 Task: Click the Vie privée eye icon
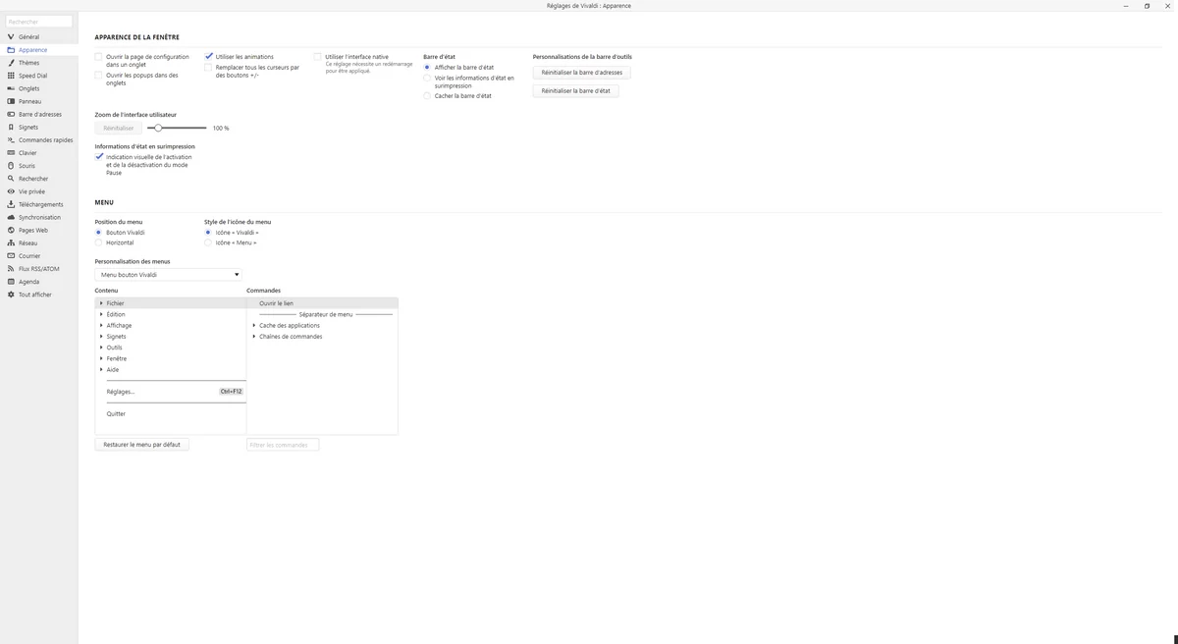point(11,191)
